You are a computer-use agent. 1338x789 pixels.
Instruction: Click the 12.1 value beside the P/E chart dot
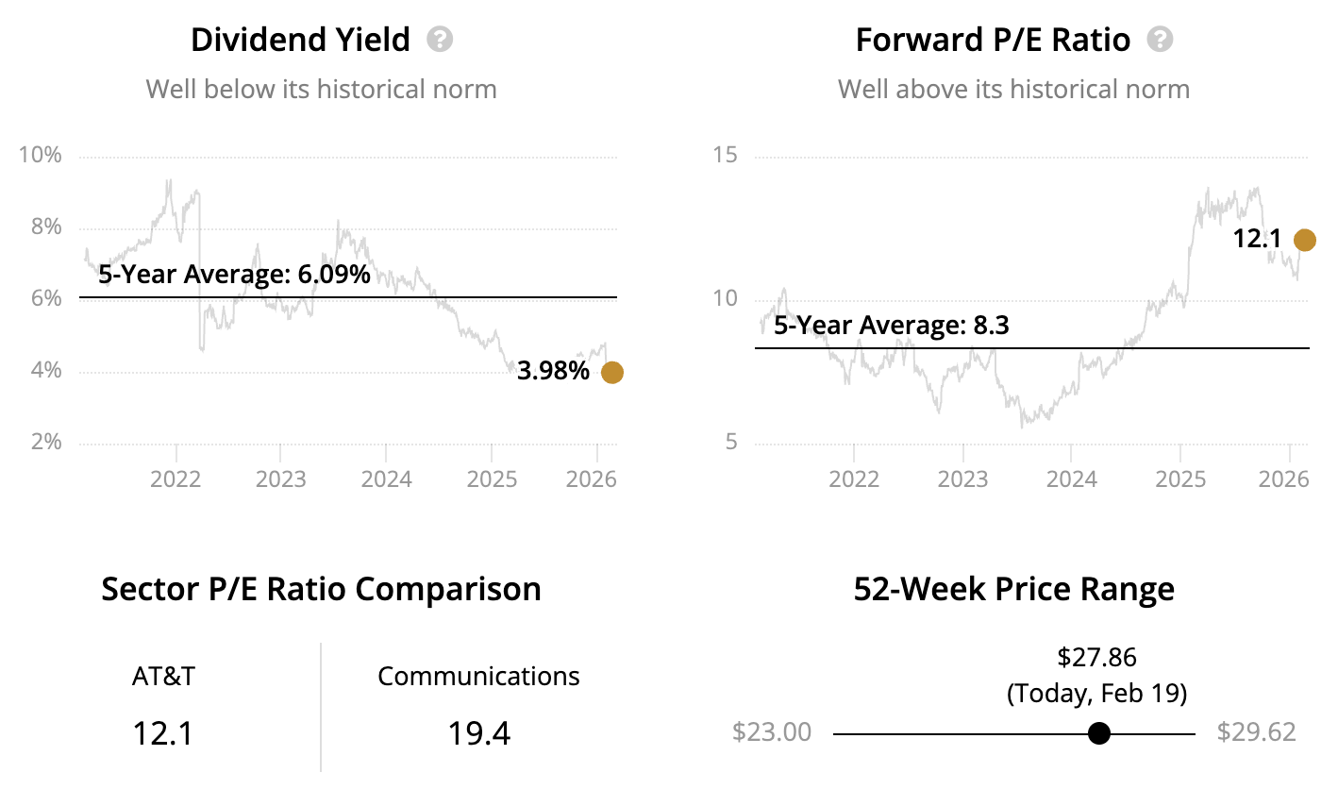tap(1257, 240)
